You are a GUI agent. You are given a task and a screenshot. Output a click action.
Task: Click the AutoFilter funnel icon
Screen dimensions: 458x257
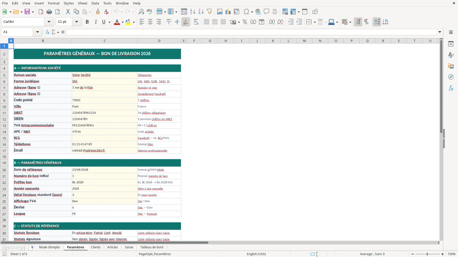tap(209, 12)
